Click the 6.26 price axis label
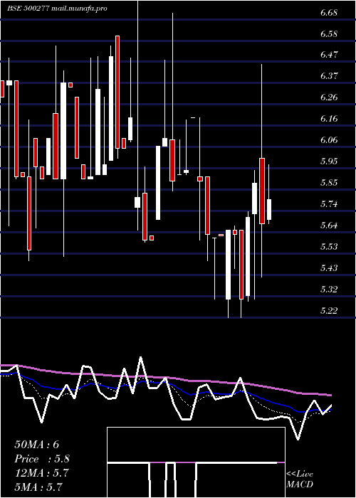 click(329, 97)
